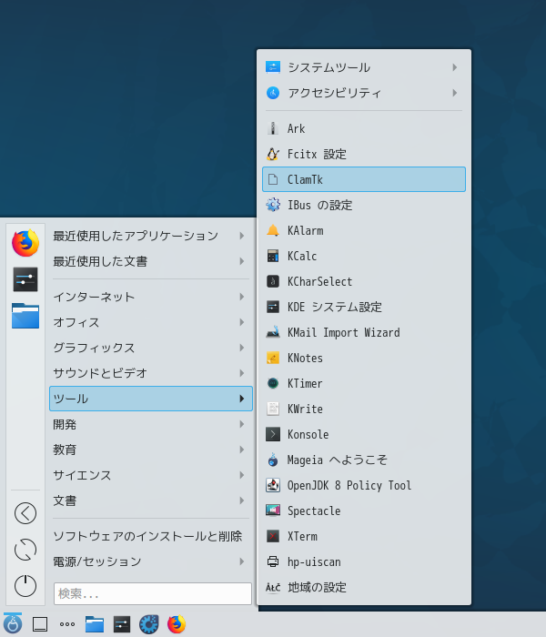Expand 電源/セッション submenu arrow
The image size is (546, 637).
point(242,561)
